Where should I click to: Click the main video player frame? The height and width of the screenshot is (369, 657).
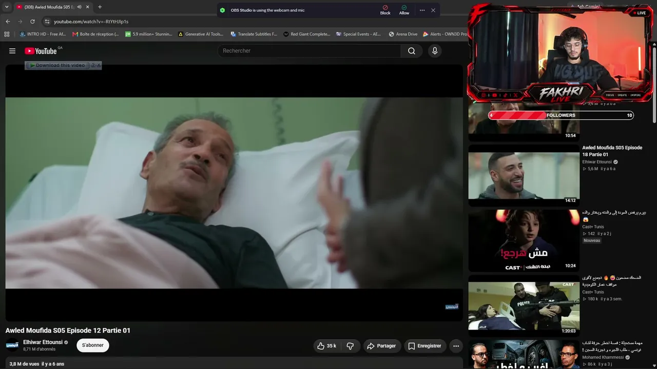tap(234, 193)
